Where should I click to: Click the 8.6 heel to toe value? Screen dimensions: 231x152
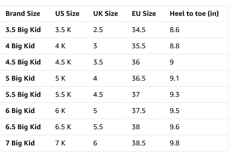click(174, 30)
